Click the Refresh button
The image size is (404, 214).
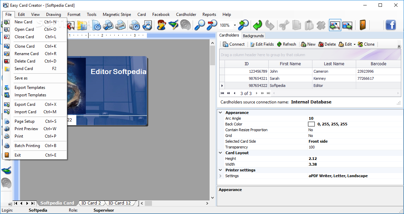point(287,44)
